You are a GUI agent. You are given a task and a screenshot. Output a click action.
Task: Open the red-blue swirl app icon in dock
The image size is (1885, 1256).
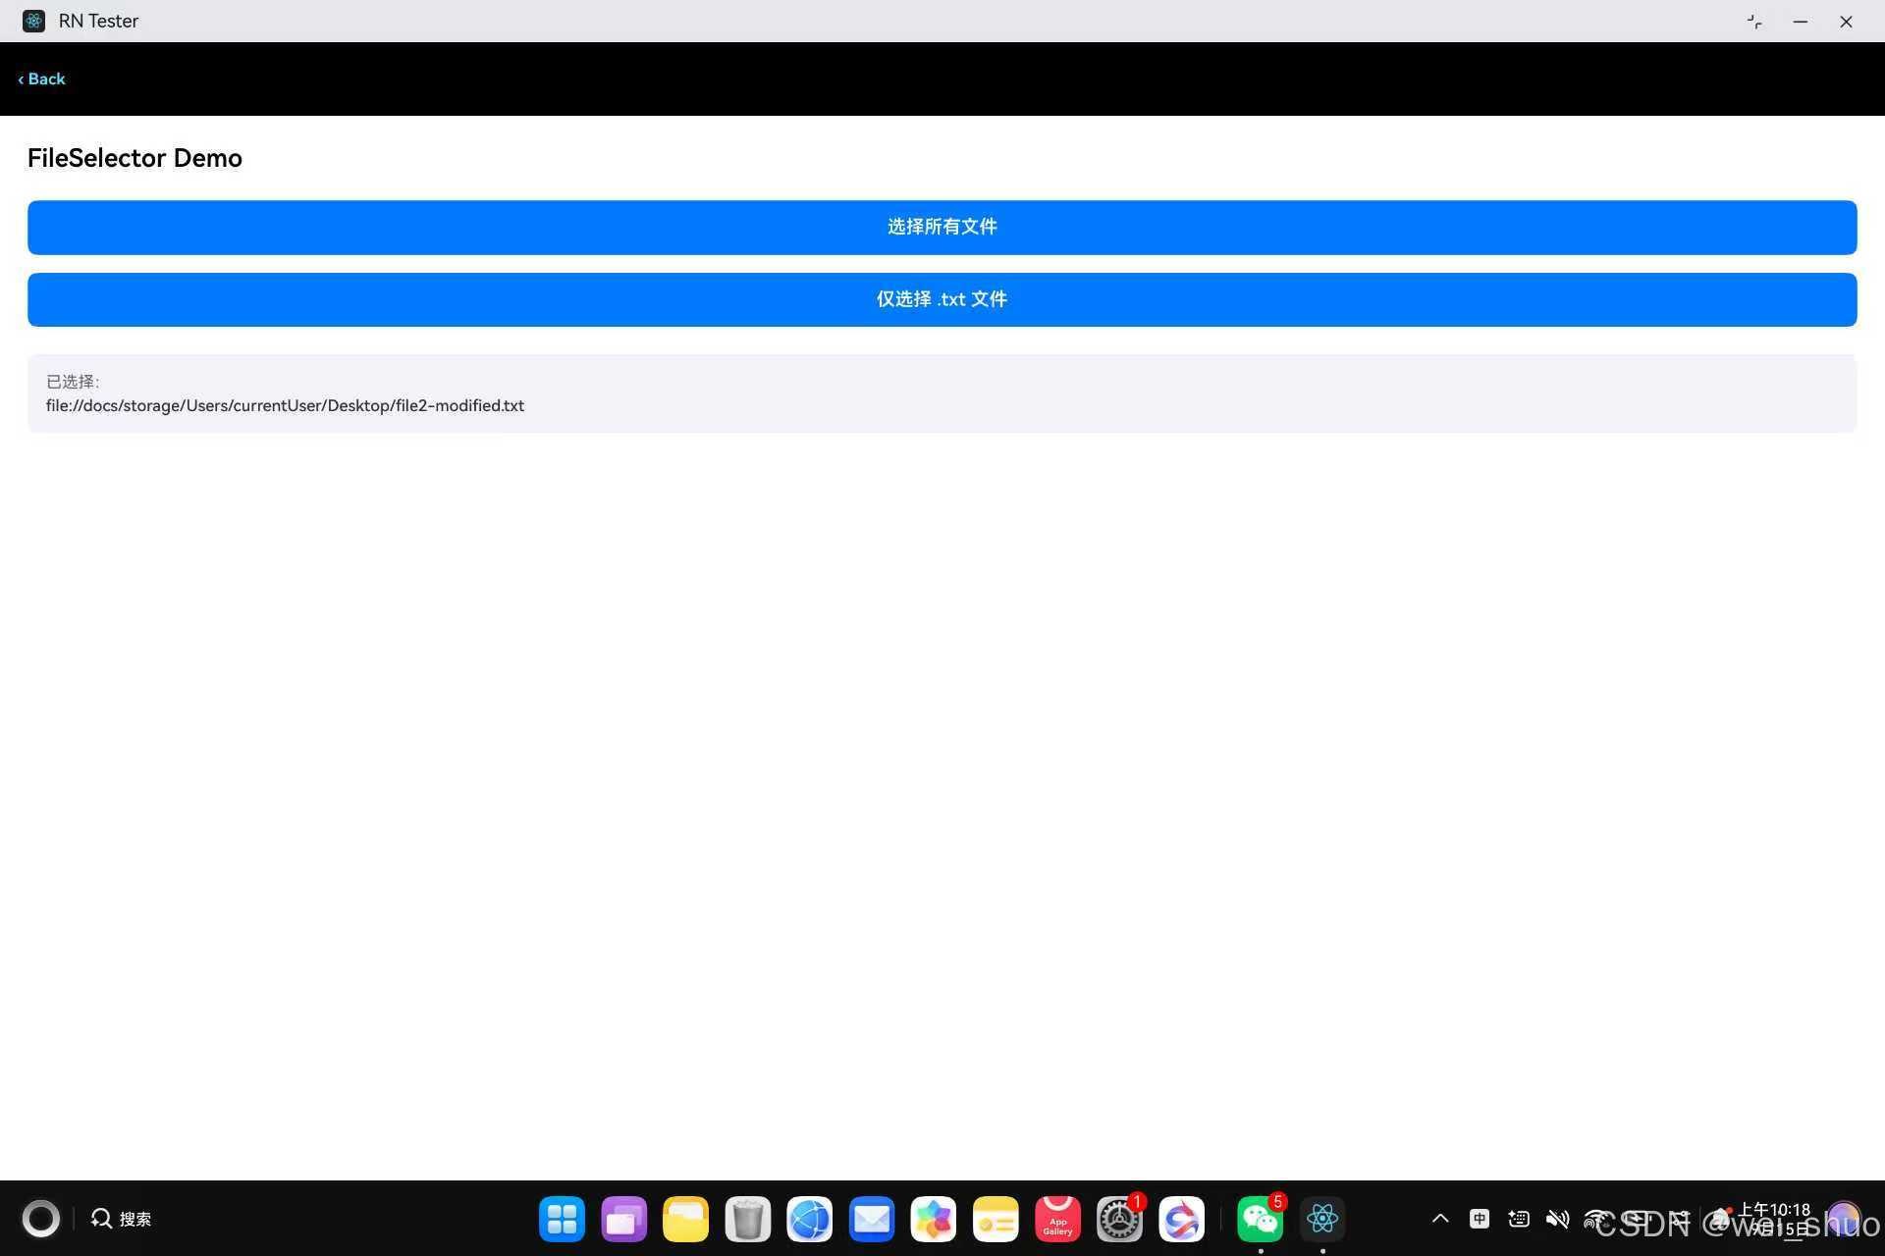1181,1220
